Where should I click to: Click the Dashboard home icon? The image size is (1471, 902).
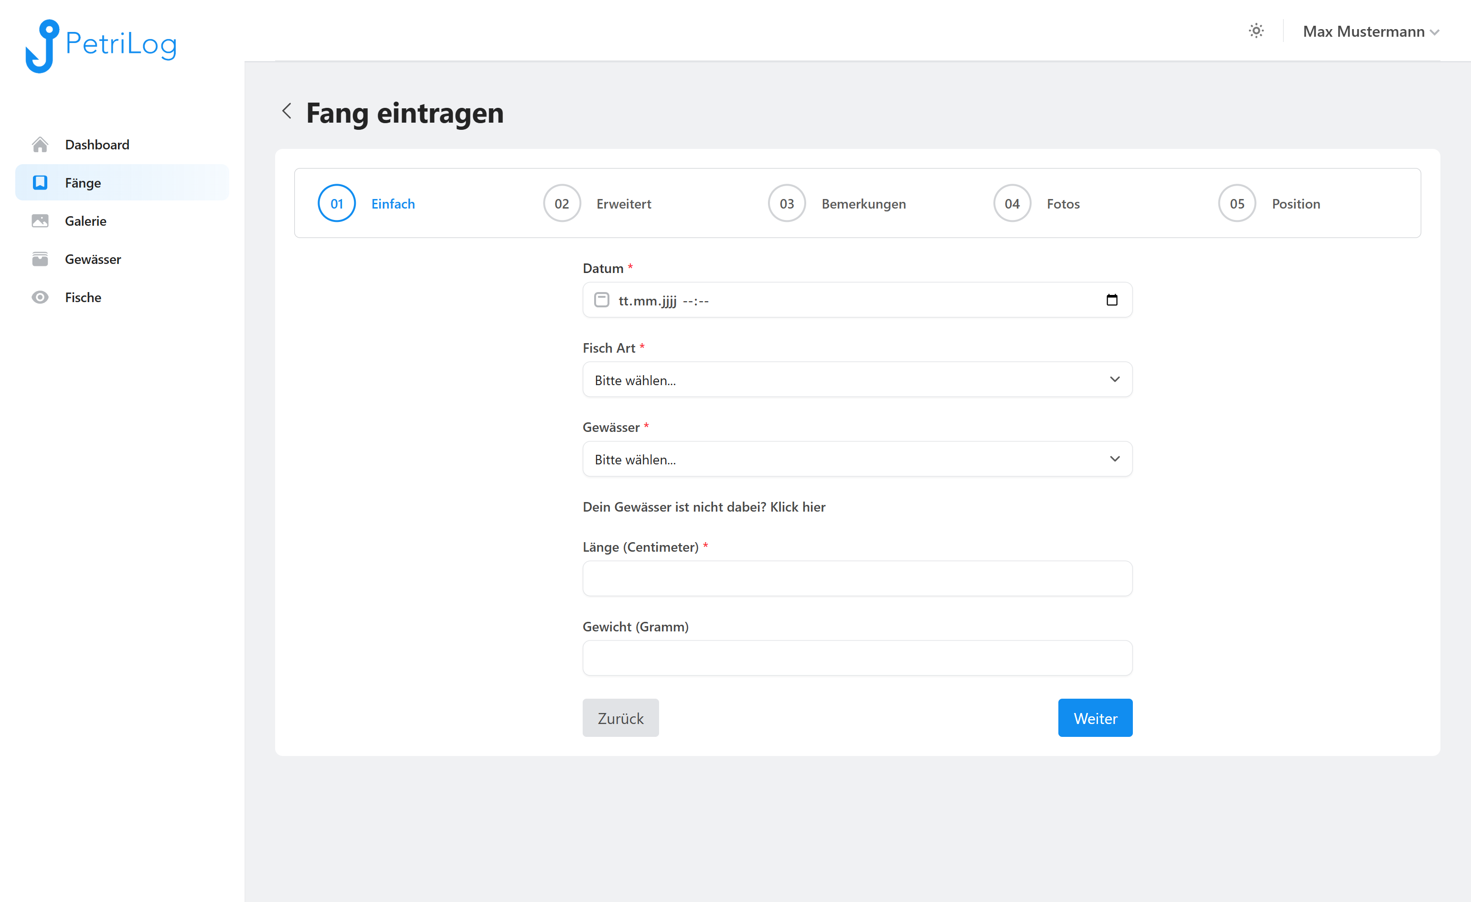[x=40, y=144]
